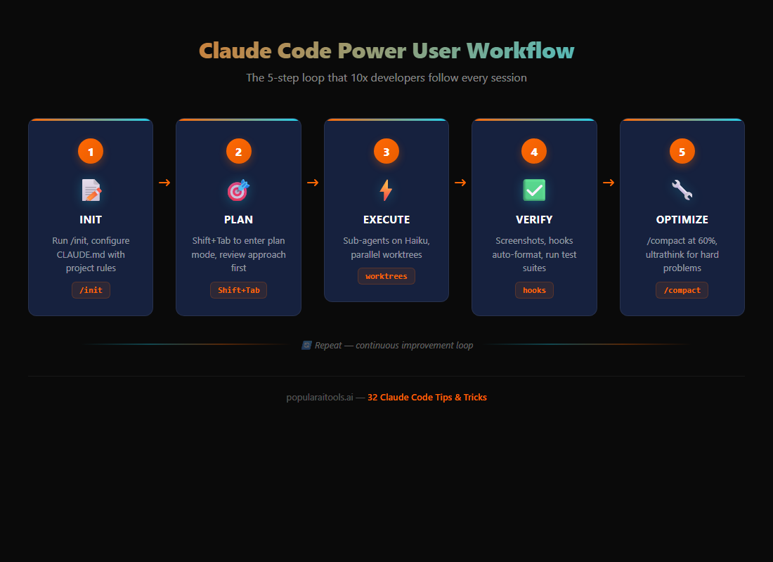Screen dimensions: 773x562
Task: Click the numbered badge 1 on INIT card
Action: 91,151
